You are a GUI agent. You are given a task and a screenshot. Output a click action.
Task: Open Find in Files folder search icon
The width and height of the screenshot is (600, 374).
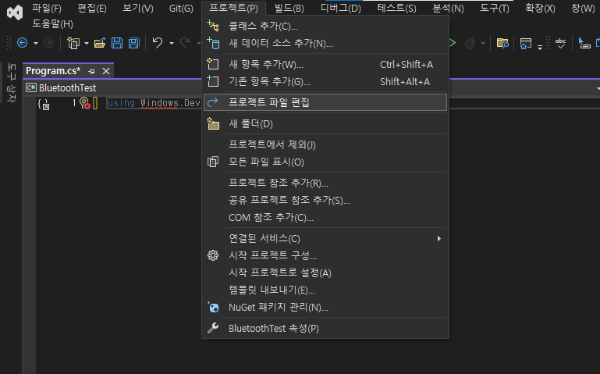(x=502, y=43)
